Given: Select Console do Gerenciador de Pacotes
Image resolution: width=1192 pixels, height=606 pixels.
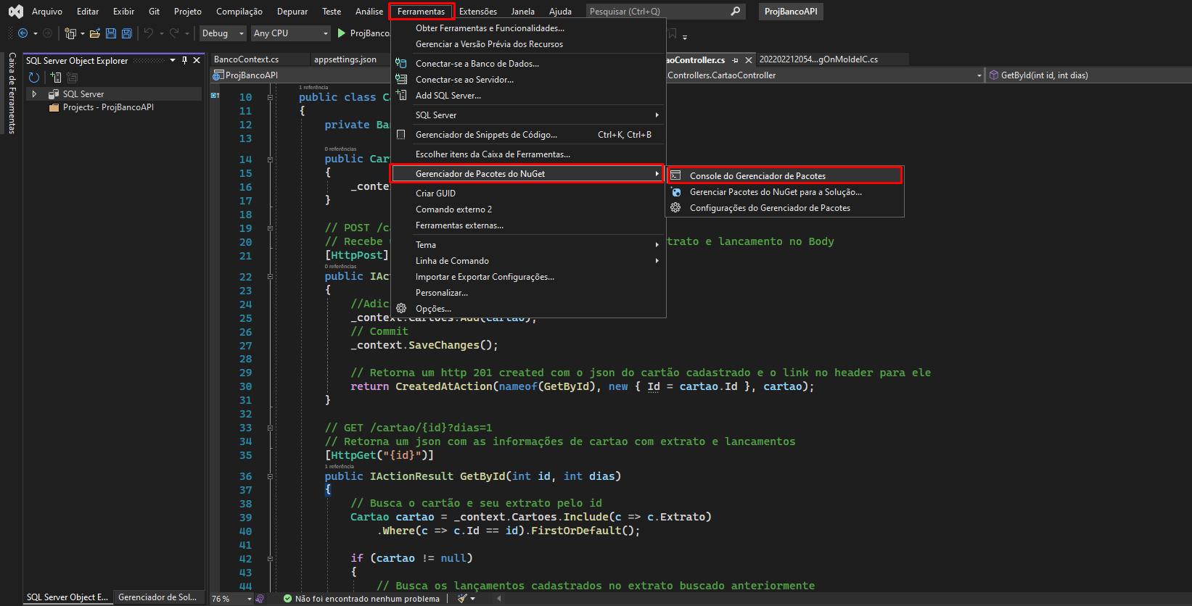Looking at the screenshot, I should coord(784,175).
